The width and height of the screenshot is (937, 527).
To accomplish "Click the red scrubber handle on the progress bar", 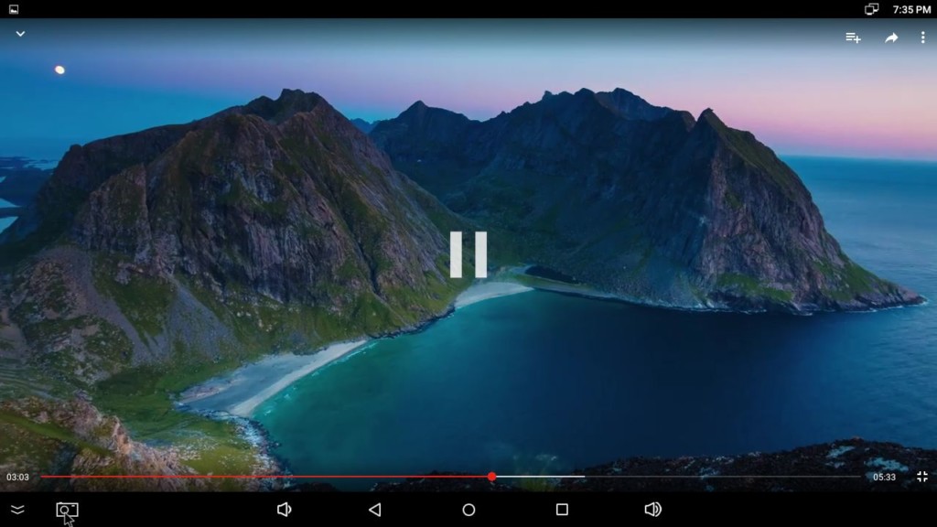I will (x=491, y=477).
